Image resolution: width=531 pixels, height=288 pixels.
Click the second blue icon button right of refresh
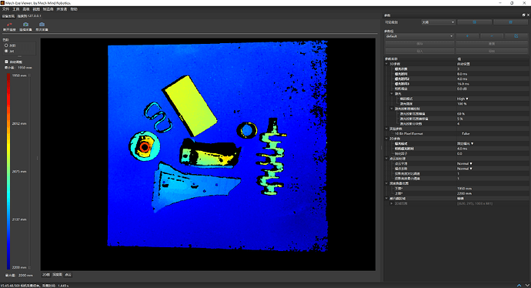click(510, 22)
